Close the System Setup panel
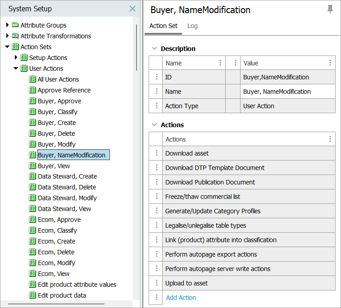This screenshot has width=341, height=308. coord(132,9)
